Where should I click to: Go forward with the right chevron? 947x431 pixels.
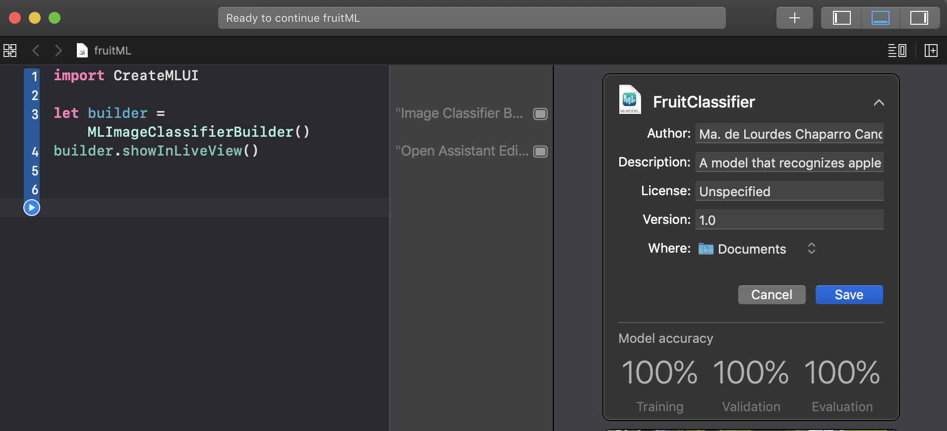(58, 51)
